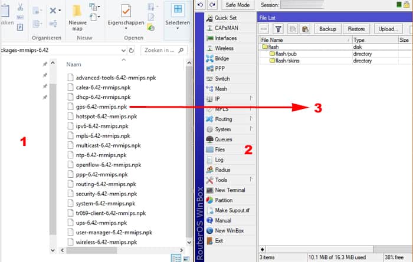Open the PPP menu entry
413x262 pixels.
tap(219, 68)
